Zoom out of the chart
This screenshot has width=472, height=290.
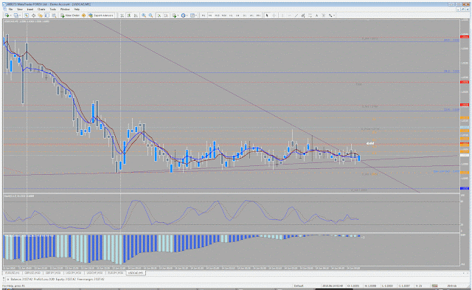pyautogui.click(x=150, y=15)
